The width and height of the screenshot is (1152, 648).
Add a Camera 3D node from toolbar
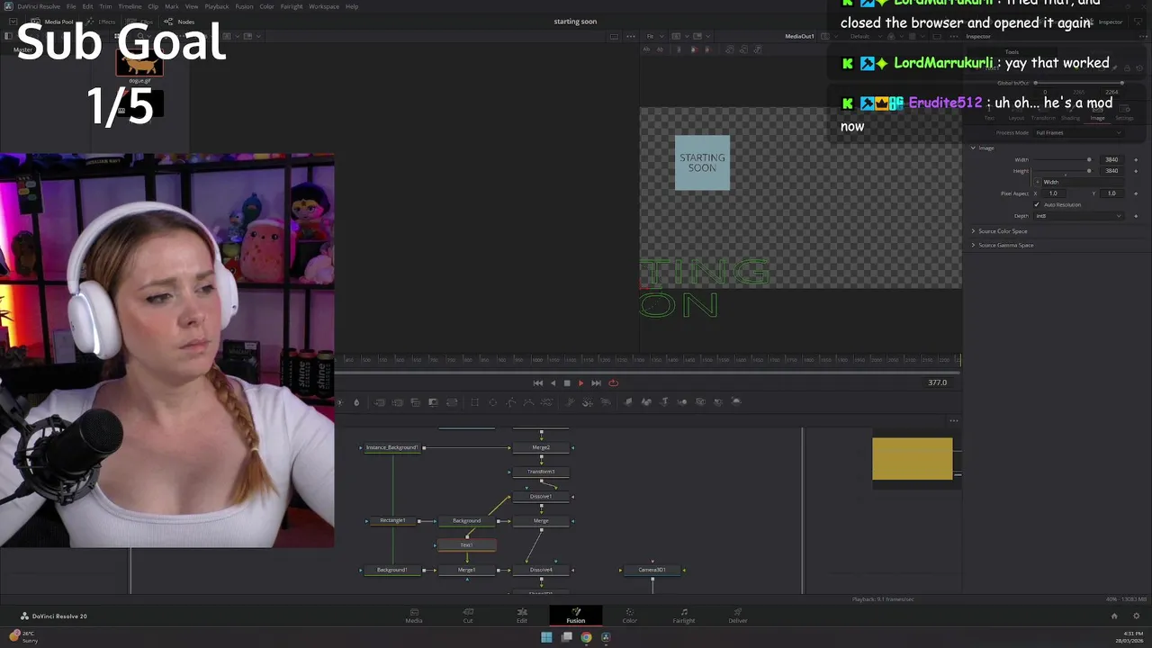(700, 401)
